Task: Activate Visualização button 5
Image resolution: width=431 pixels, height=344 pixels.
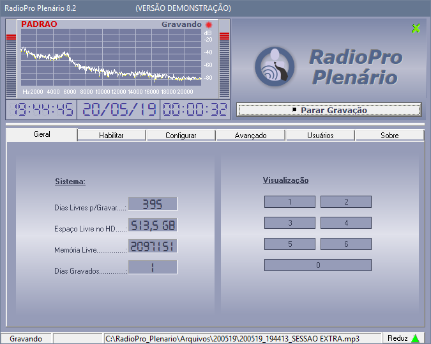Action: [290, 244]
